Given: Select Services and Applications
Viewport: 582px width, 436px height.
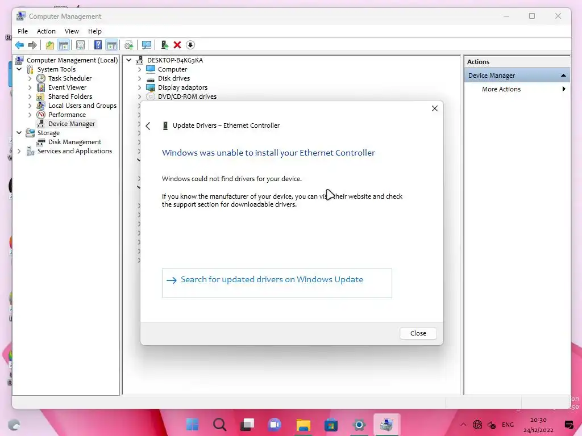Looking at the screenshot, I should (x=74, y=151).
